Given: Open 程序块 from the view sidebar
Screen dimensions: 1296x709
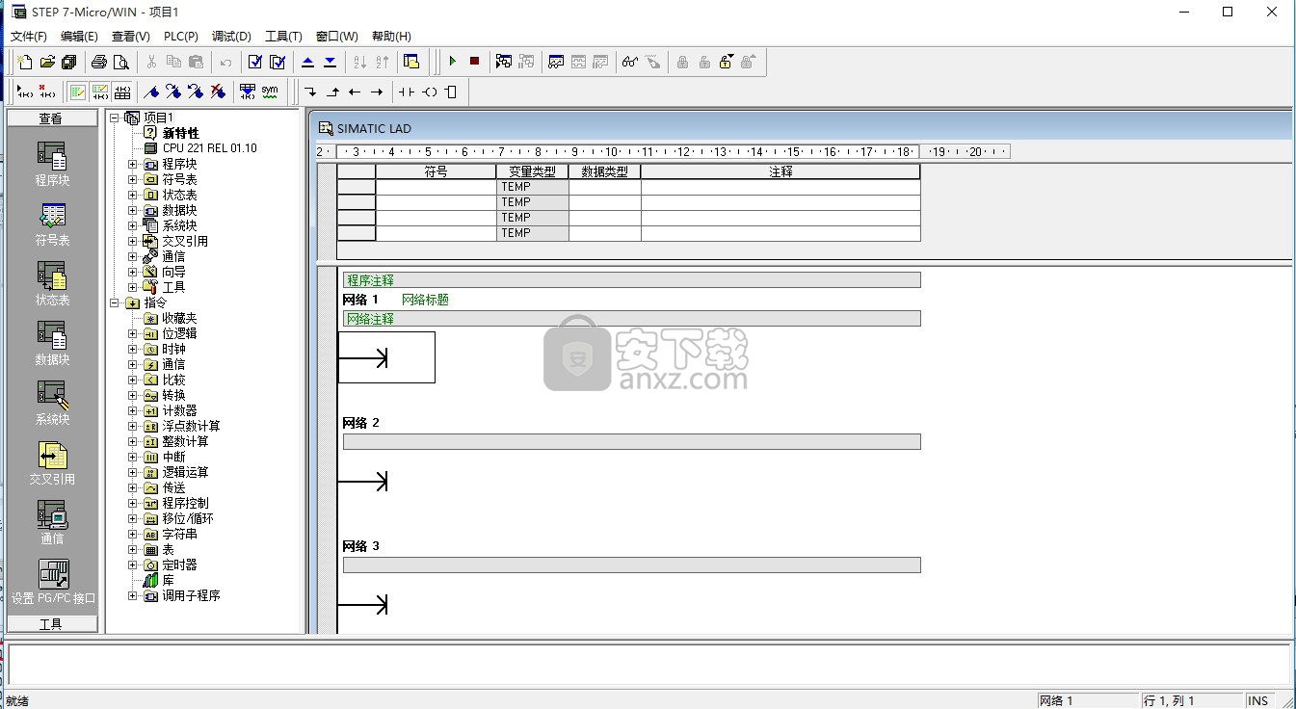Looking at the screenshot, I should coord(52,164).
